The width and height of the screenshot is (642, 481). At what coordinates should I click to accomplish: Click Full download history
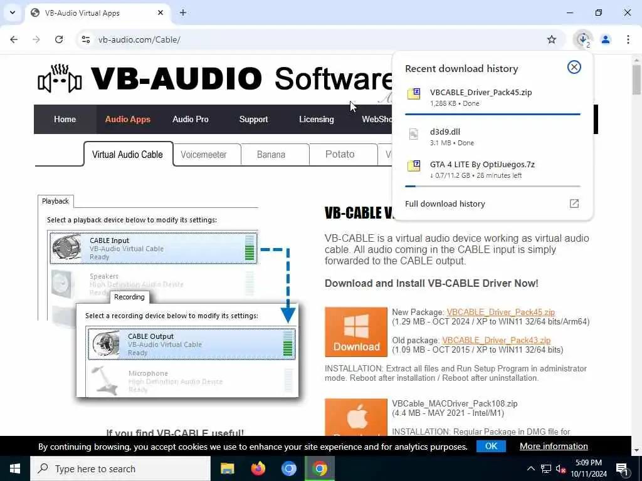[445, 204]
